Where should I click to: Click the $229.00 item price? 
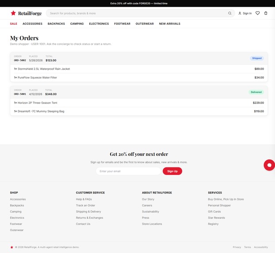258,103
